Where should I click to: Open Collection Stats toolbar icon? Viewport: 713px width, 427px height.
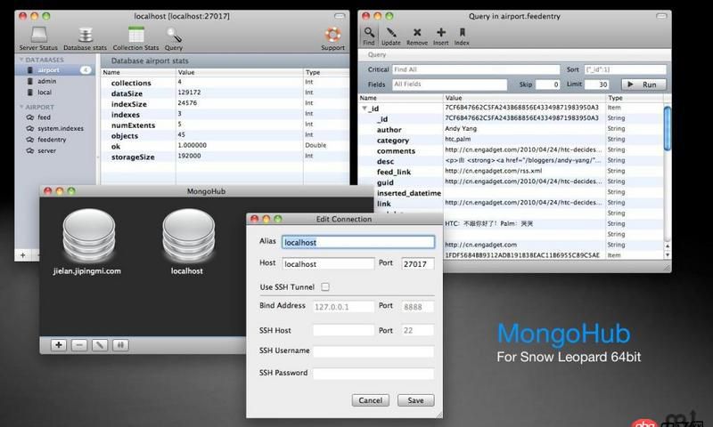136,38
